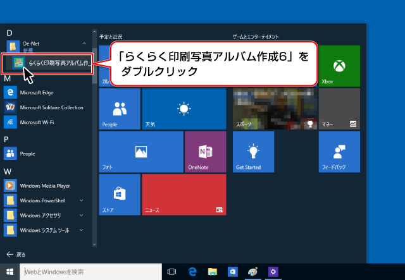Open the purple gear taskbar app
This screenshot has height=280, width=405.
point(273,272)
